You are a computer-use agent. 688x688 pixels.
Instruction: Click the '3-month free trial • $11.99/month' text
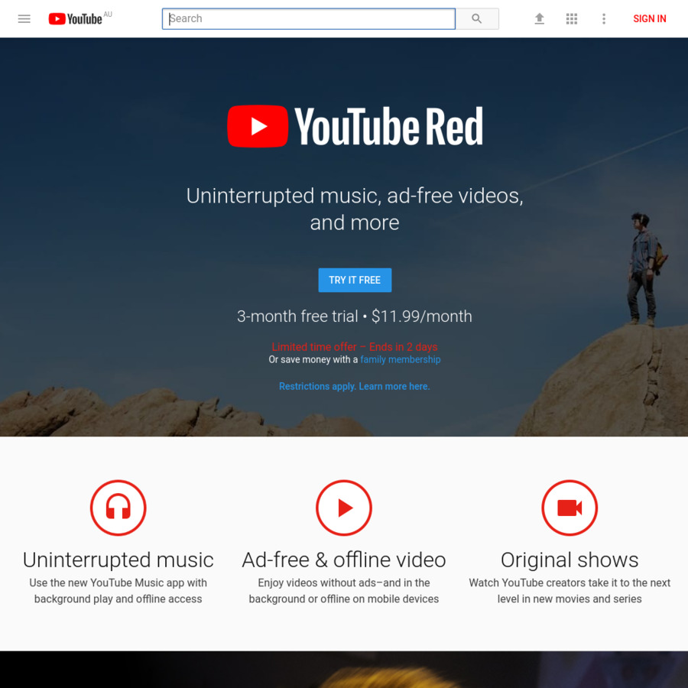pos(355,316)
